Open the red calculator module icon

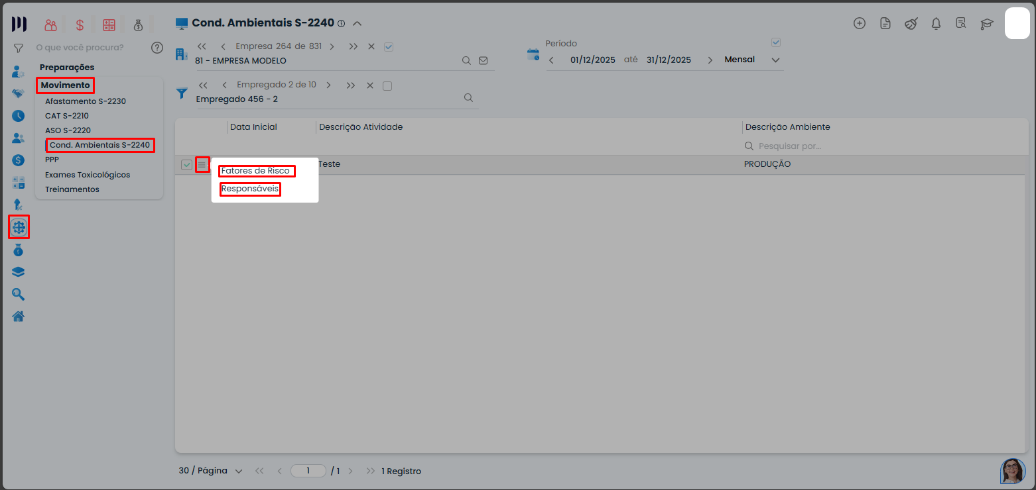point(109,25)
